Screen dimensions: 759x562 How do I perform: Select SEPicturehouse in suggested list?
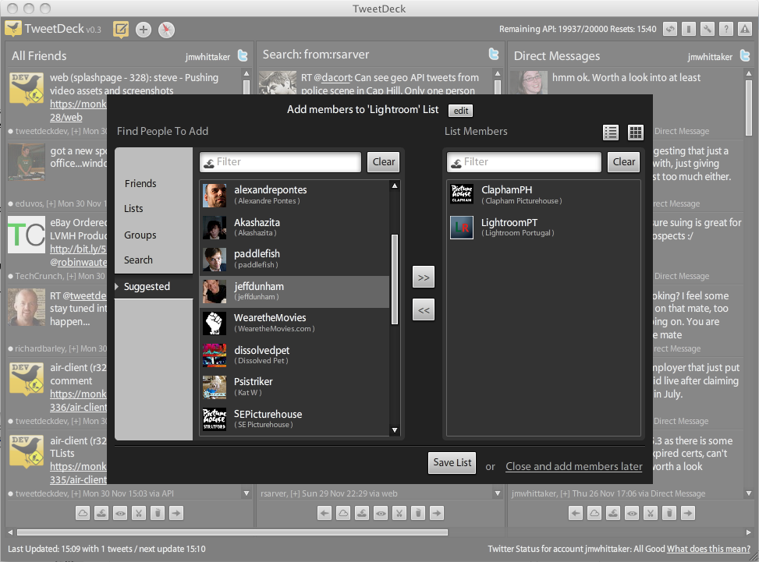(x=294, y=419)
